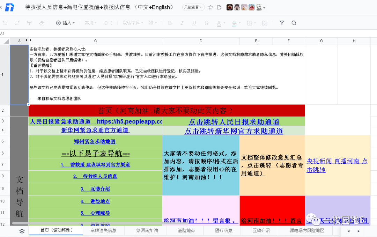This screenshot has height=237, width=377.
Task: Open the 默认字体 font dropdown
Action: point(133,23)
